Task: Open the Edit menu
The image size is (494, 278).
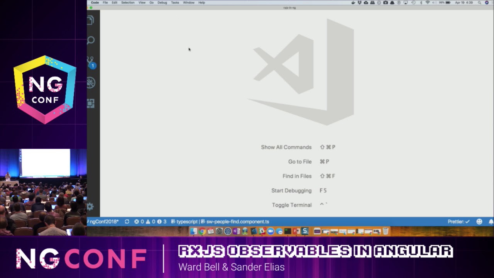Action: point(115,3)
